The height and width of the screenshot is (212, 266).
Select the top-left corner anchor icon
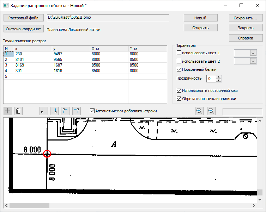pyautogui.click(x=65, y=111)
